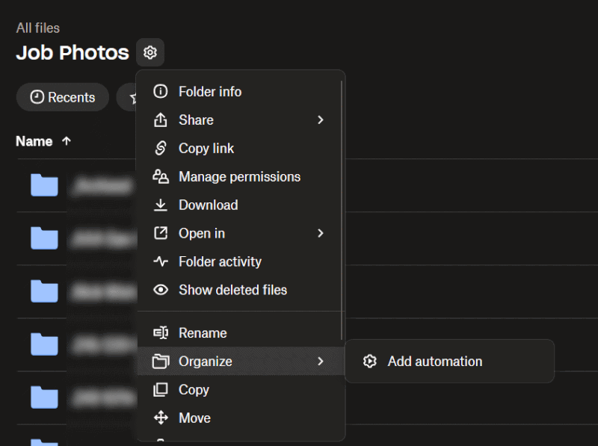The height and width of the screenshot is (446, 598).
Task: Select Copy from the context menu
Action: (x=194, y=389)
